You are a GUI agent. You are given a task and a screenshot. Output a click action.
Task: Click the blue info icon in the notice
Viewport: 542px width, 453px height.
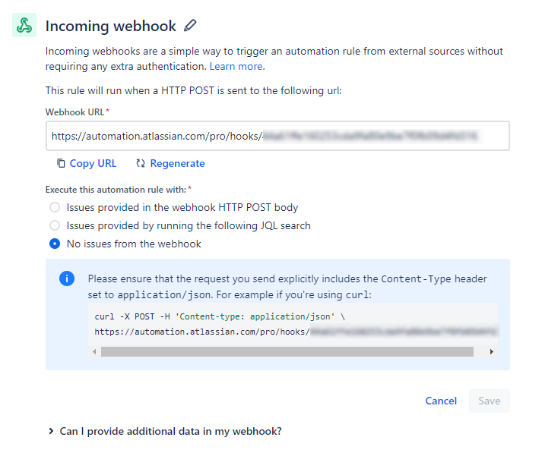(x=67, y=278)
